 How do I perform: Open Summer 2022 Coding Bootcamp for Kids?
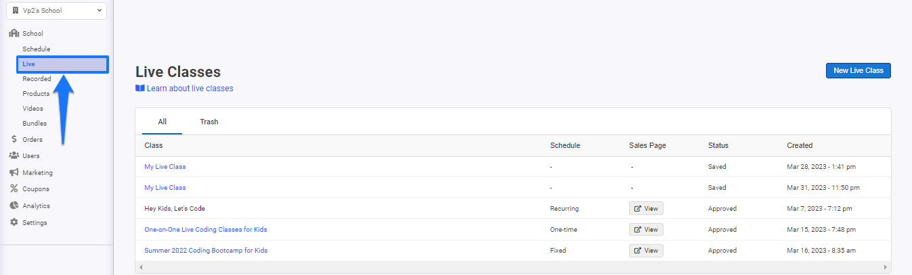206,250
